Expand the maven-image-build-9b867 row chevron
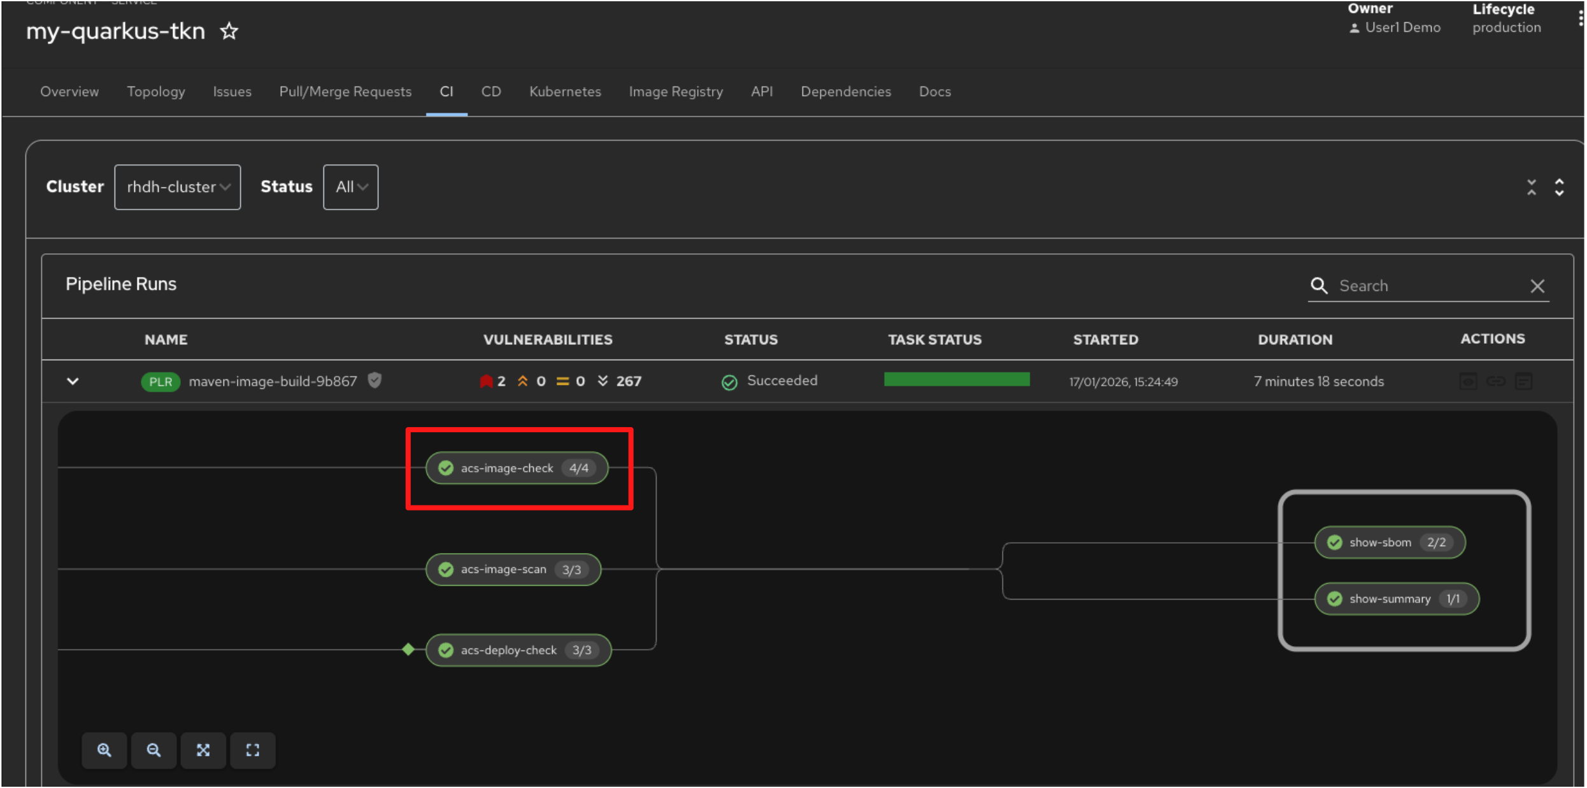The height and width of the screenshot is (788, 1587). click(x=73, y=381)
